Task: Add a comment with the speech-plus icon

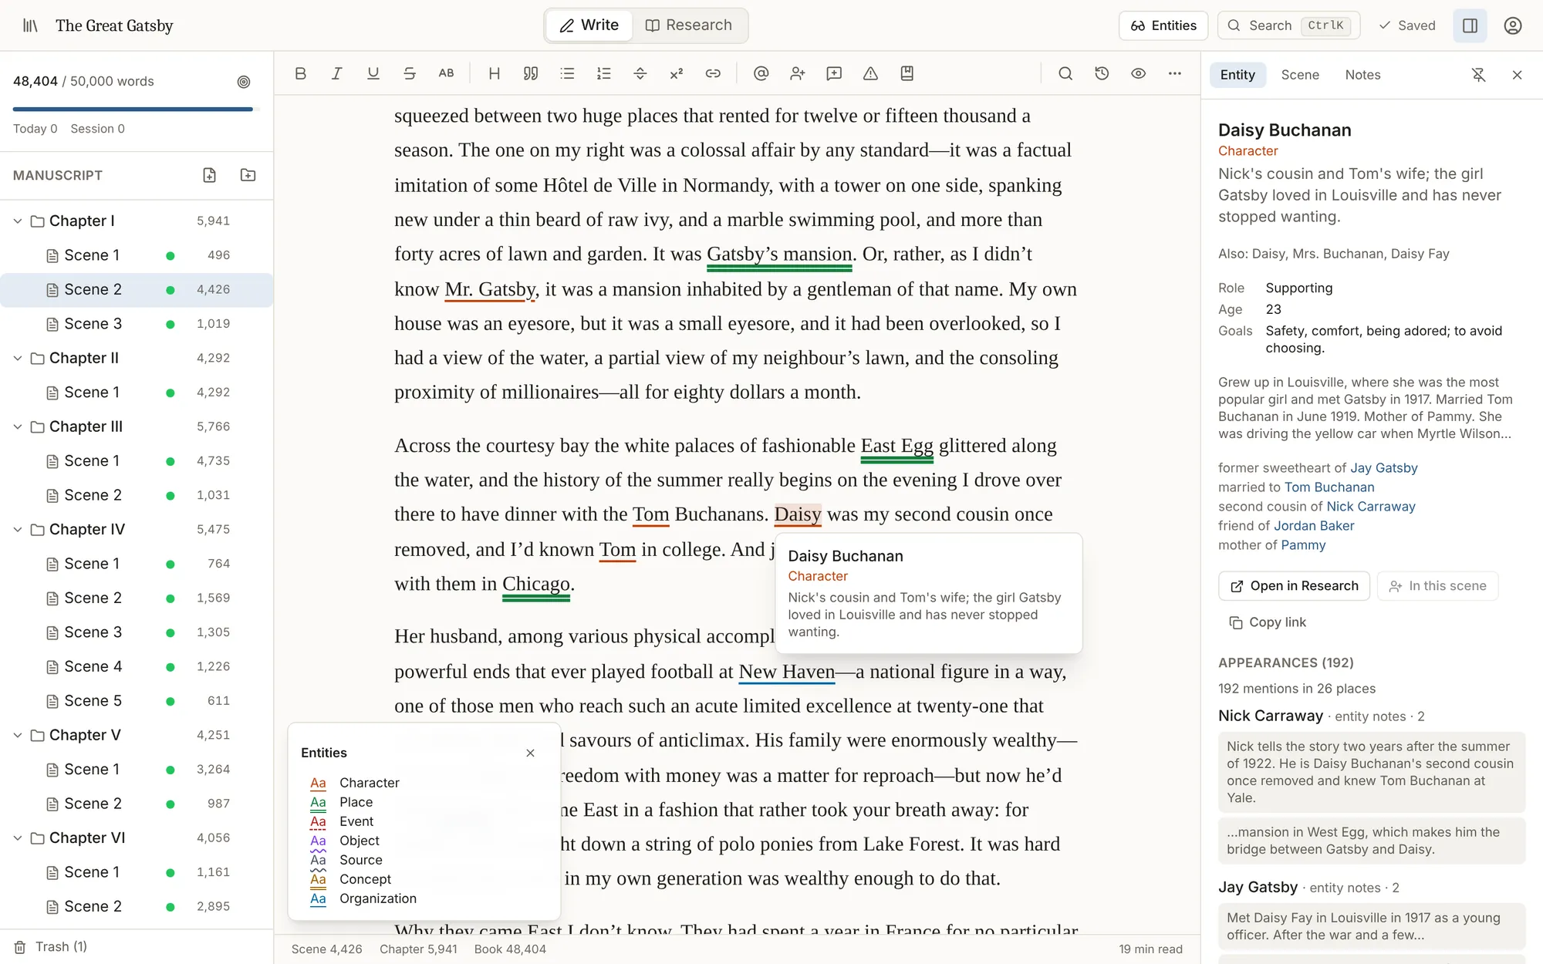Action: [834, 73]
